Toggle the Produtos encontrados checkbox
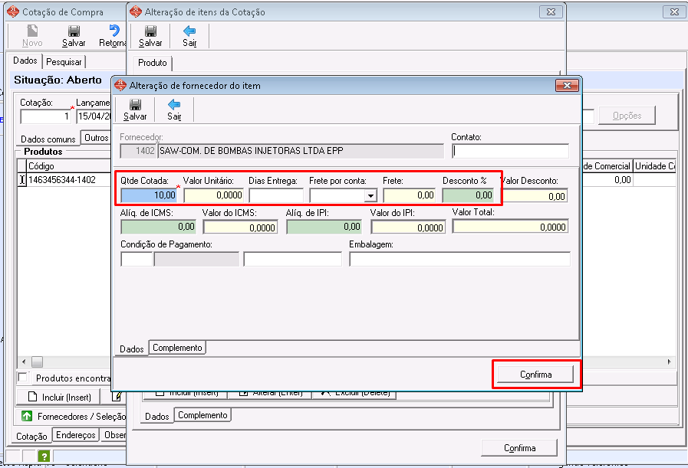This screenshot has width=688, height=468. 22,378
